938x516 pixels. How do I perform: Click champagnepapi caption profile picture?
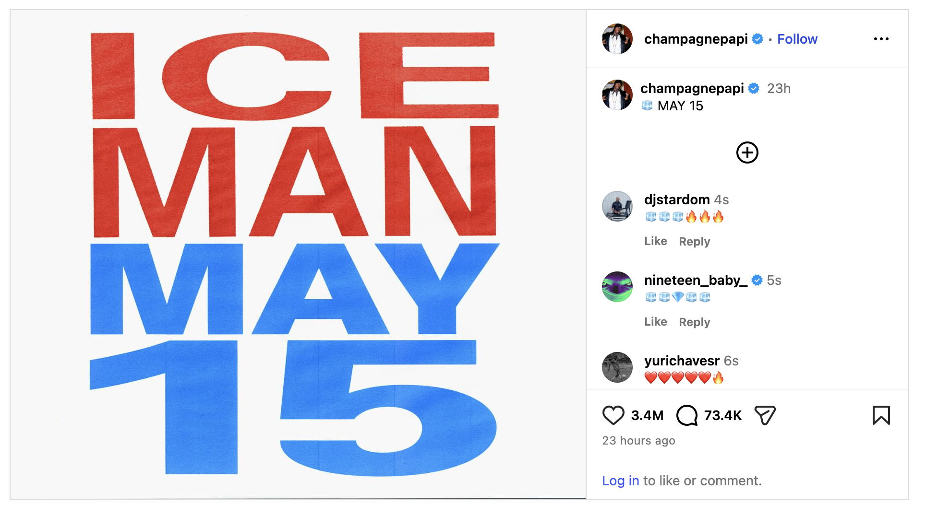(x=617, y=95)
